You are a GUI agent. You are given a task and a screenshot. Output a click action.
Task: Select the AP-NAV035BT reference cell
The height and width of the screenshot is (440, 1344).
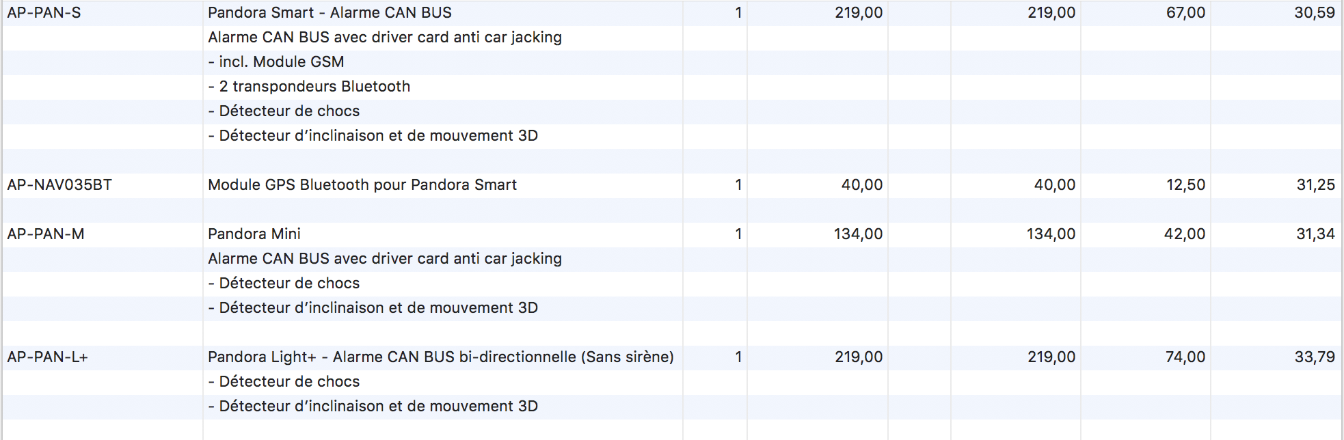(x=59, y=185)
